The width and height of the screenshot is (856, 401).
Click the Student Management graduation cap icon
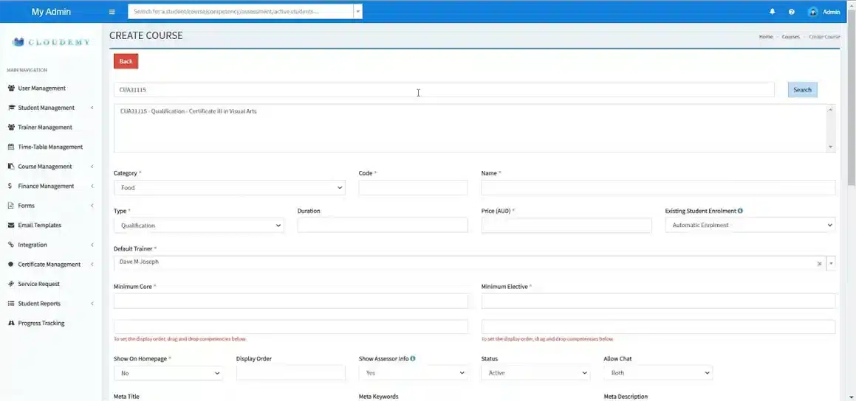(11, 108)
